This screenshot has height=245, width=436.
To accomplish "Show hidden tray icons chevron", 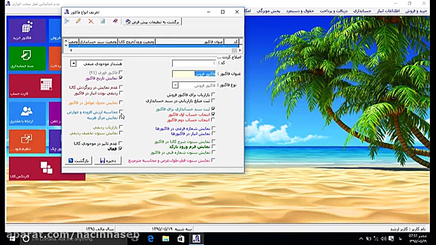I will [x=361, y=238].
